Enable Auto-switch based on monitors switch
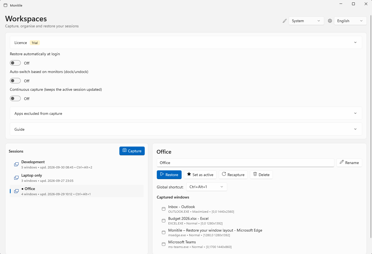372x254 pixels. coord(15,81)
